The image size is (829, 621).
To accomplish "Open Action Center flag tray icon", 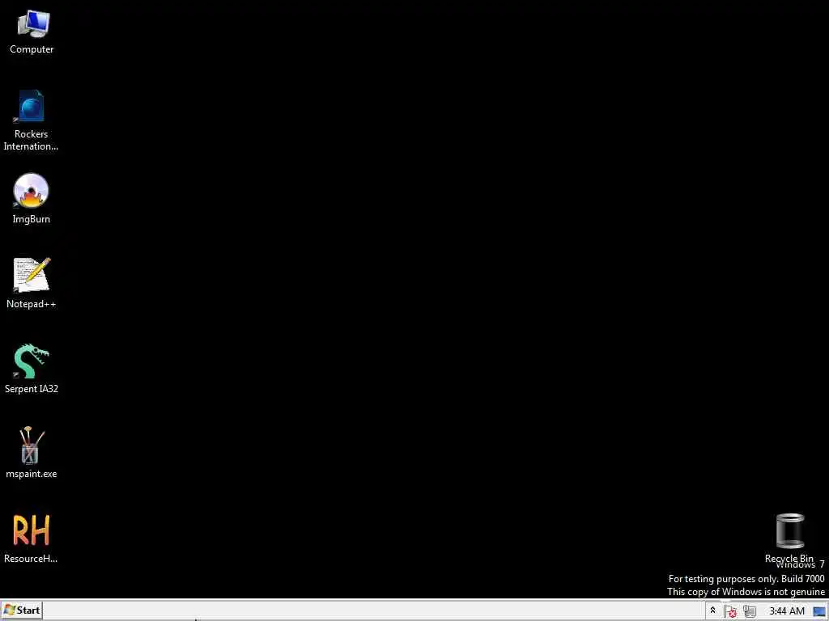I will click(x=731, y=611).
